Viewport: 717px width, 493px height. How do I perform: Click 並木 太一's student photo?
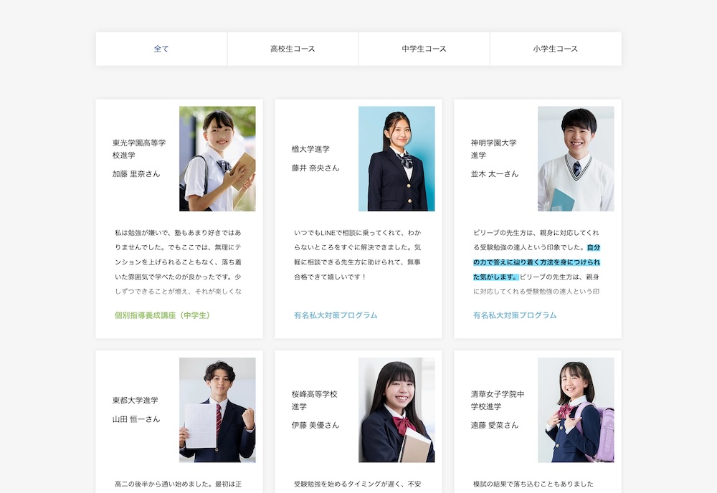(x=576, y=158)
